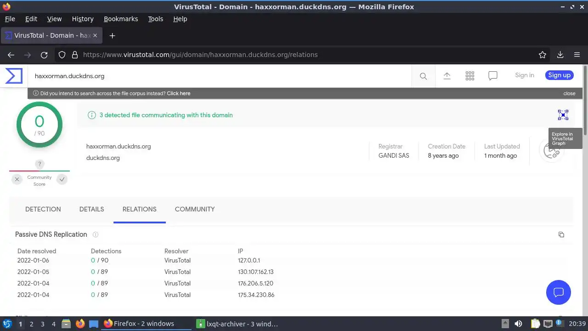Click the community score question mark
588x331 pixels.
click(40, 164)
